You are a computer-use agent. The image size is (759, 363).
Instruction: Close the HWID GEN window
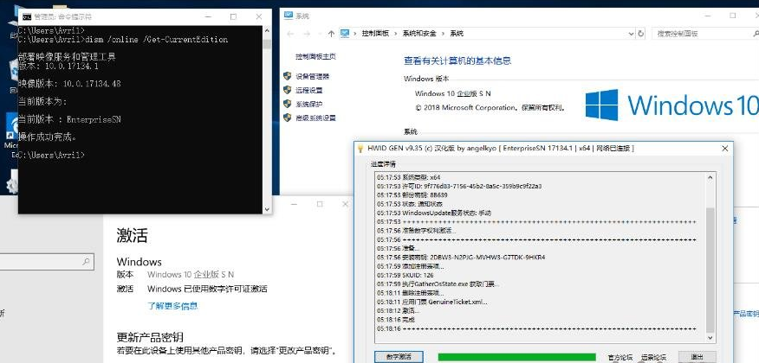coord(724,149)
